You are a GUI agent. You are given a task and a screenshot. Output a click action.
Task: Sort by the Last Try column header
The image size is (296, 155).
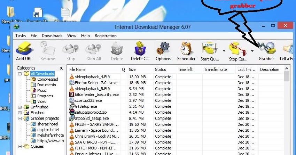click(247, 69)
